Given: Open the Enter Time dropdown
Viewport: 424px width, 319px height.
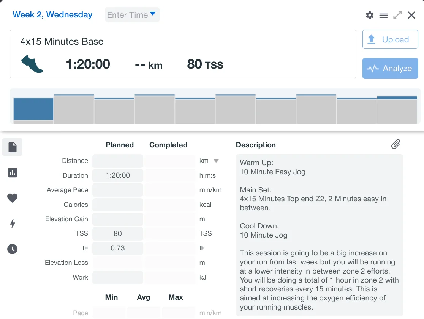Looking at the screenshot, I should [132, 15].
